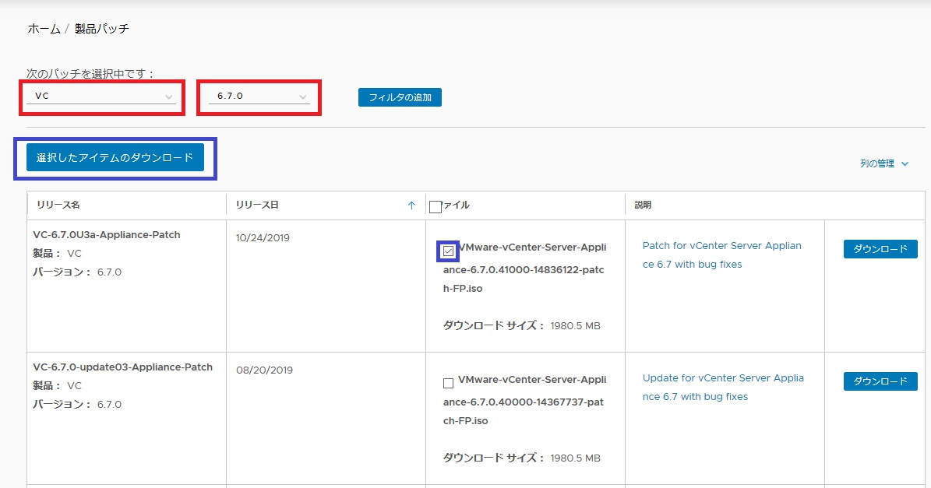Click the 08/20/2019 release date
This screenshot has width=931, height=488.
[x=264, y=370]
